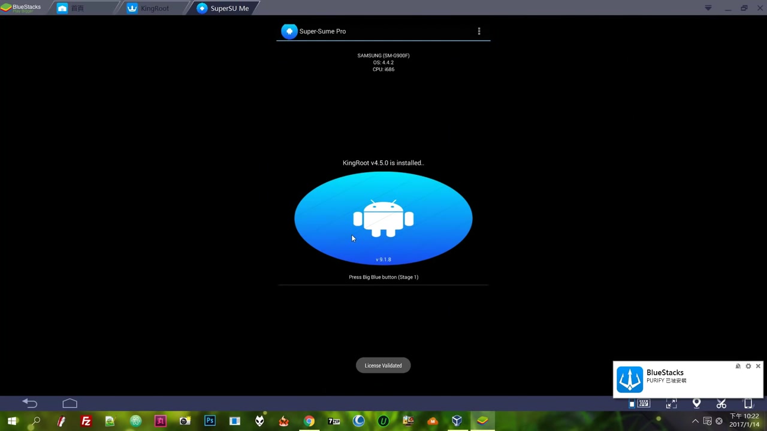Toggle BlueStacks fullscreen mode icon

(x=671, y=404)
